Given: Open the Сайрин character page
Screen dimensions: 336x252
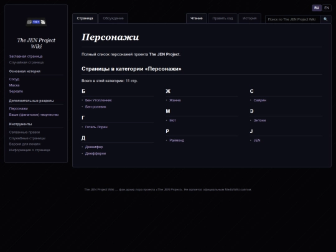Looking at the screenshot, I should [x=259, y=100].
